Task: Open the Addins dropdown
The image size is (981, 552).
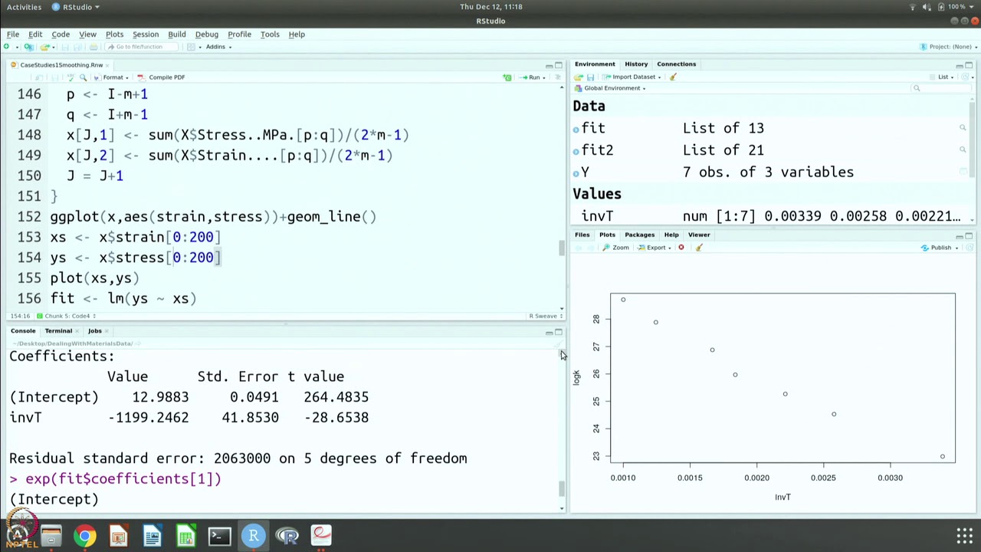Action: tap(218, 47)
